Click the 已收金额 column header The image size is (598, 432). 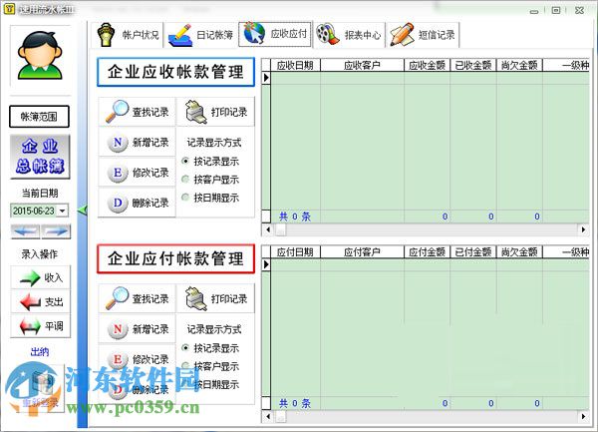click(x=473, y=65)
